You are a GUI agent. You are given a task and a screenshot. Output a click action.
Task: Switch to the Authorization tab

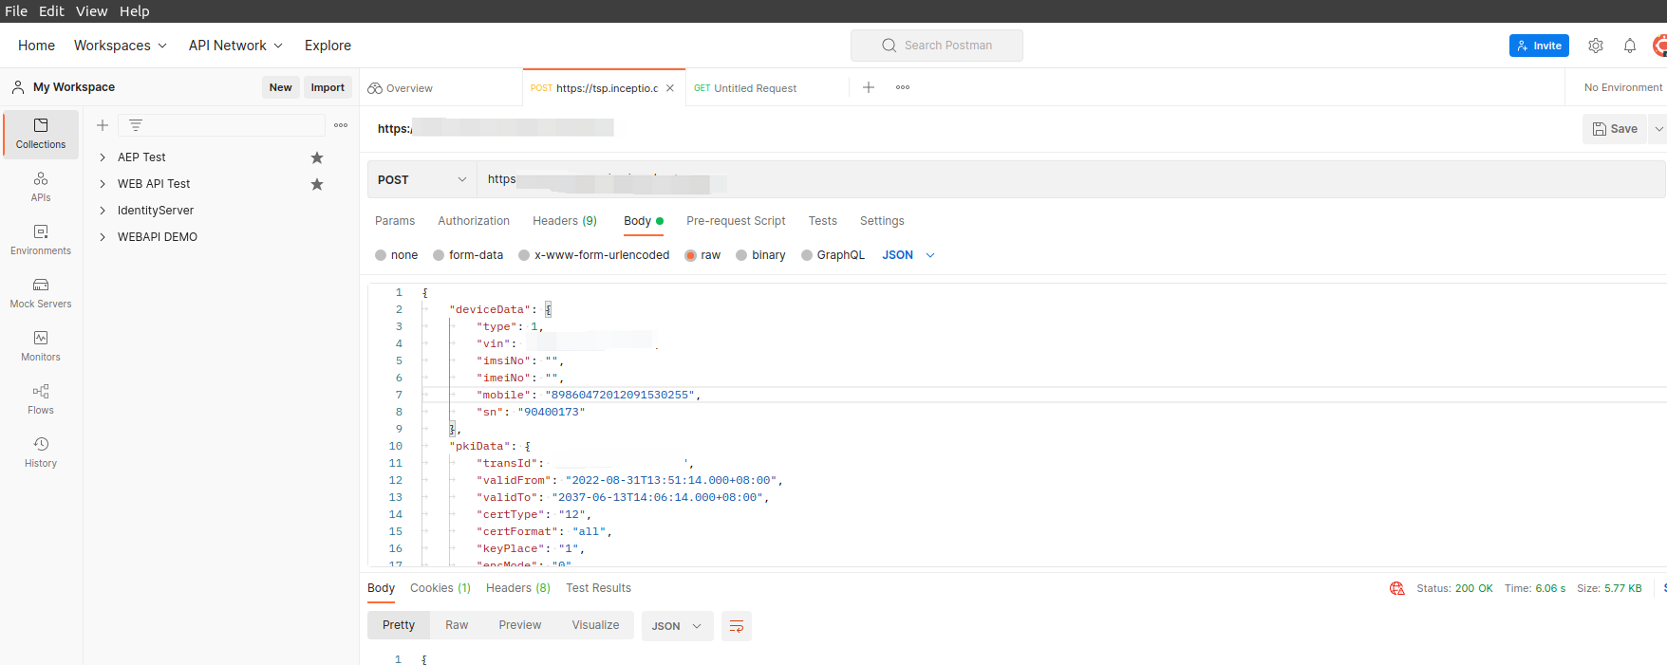(x=474, y=221)
